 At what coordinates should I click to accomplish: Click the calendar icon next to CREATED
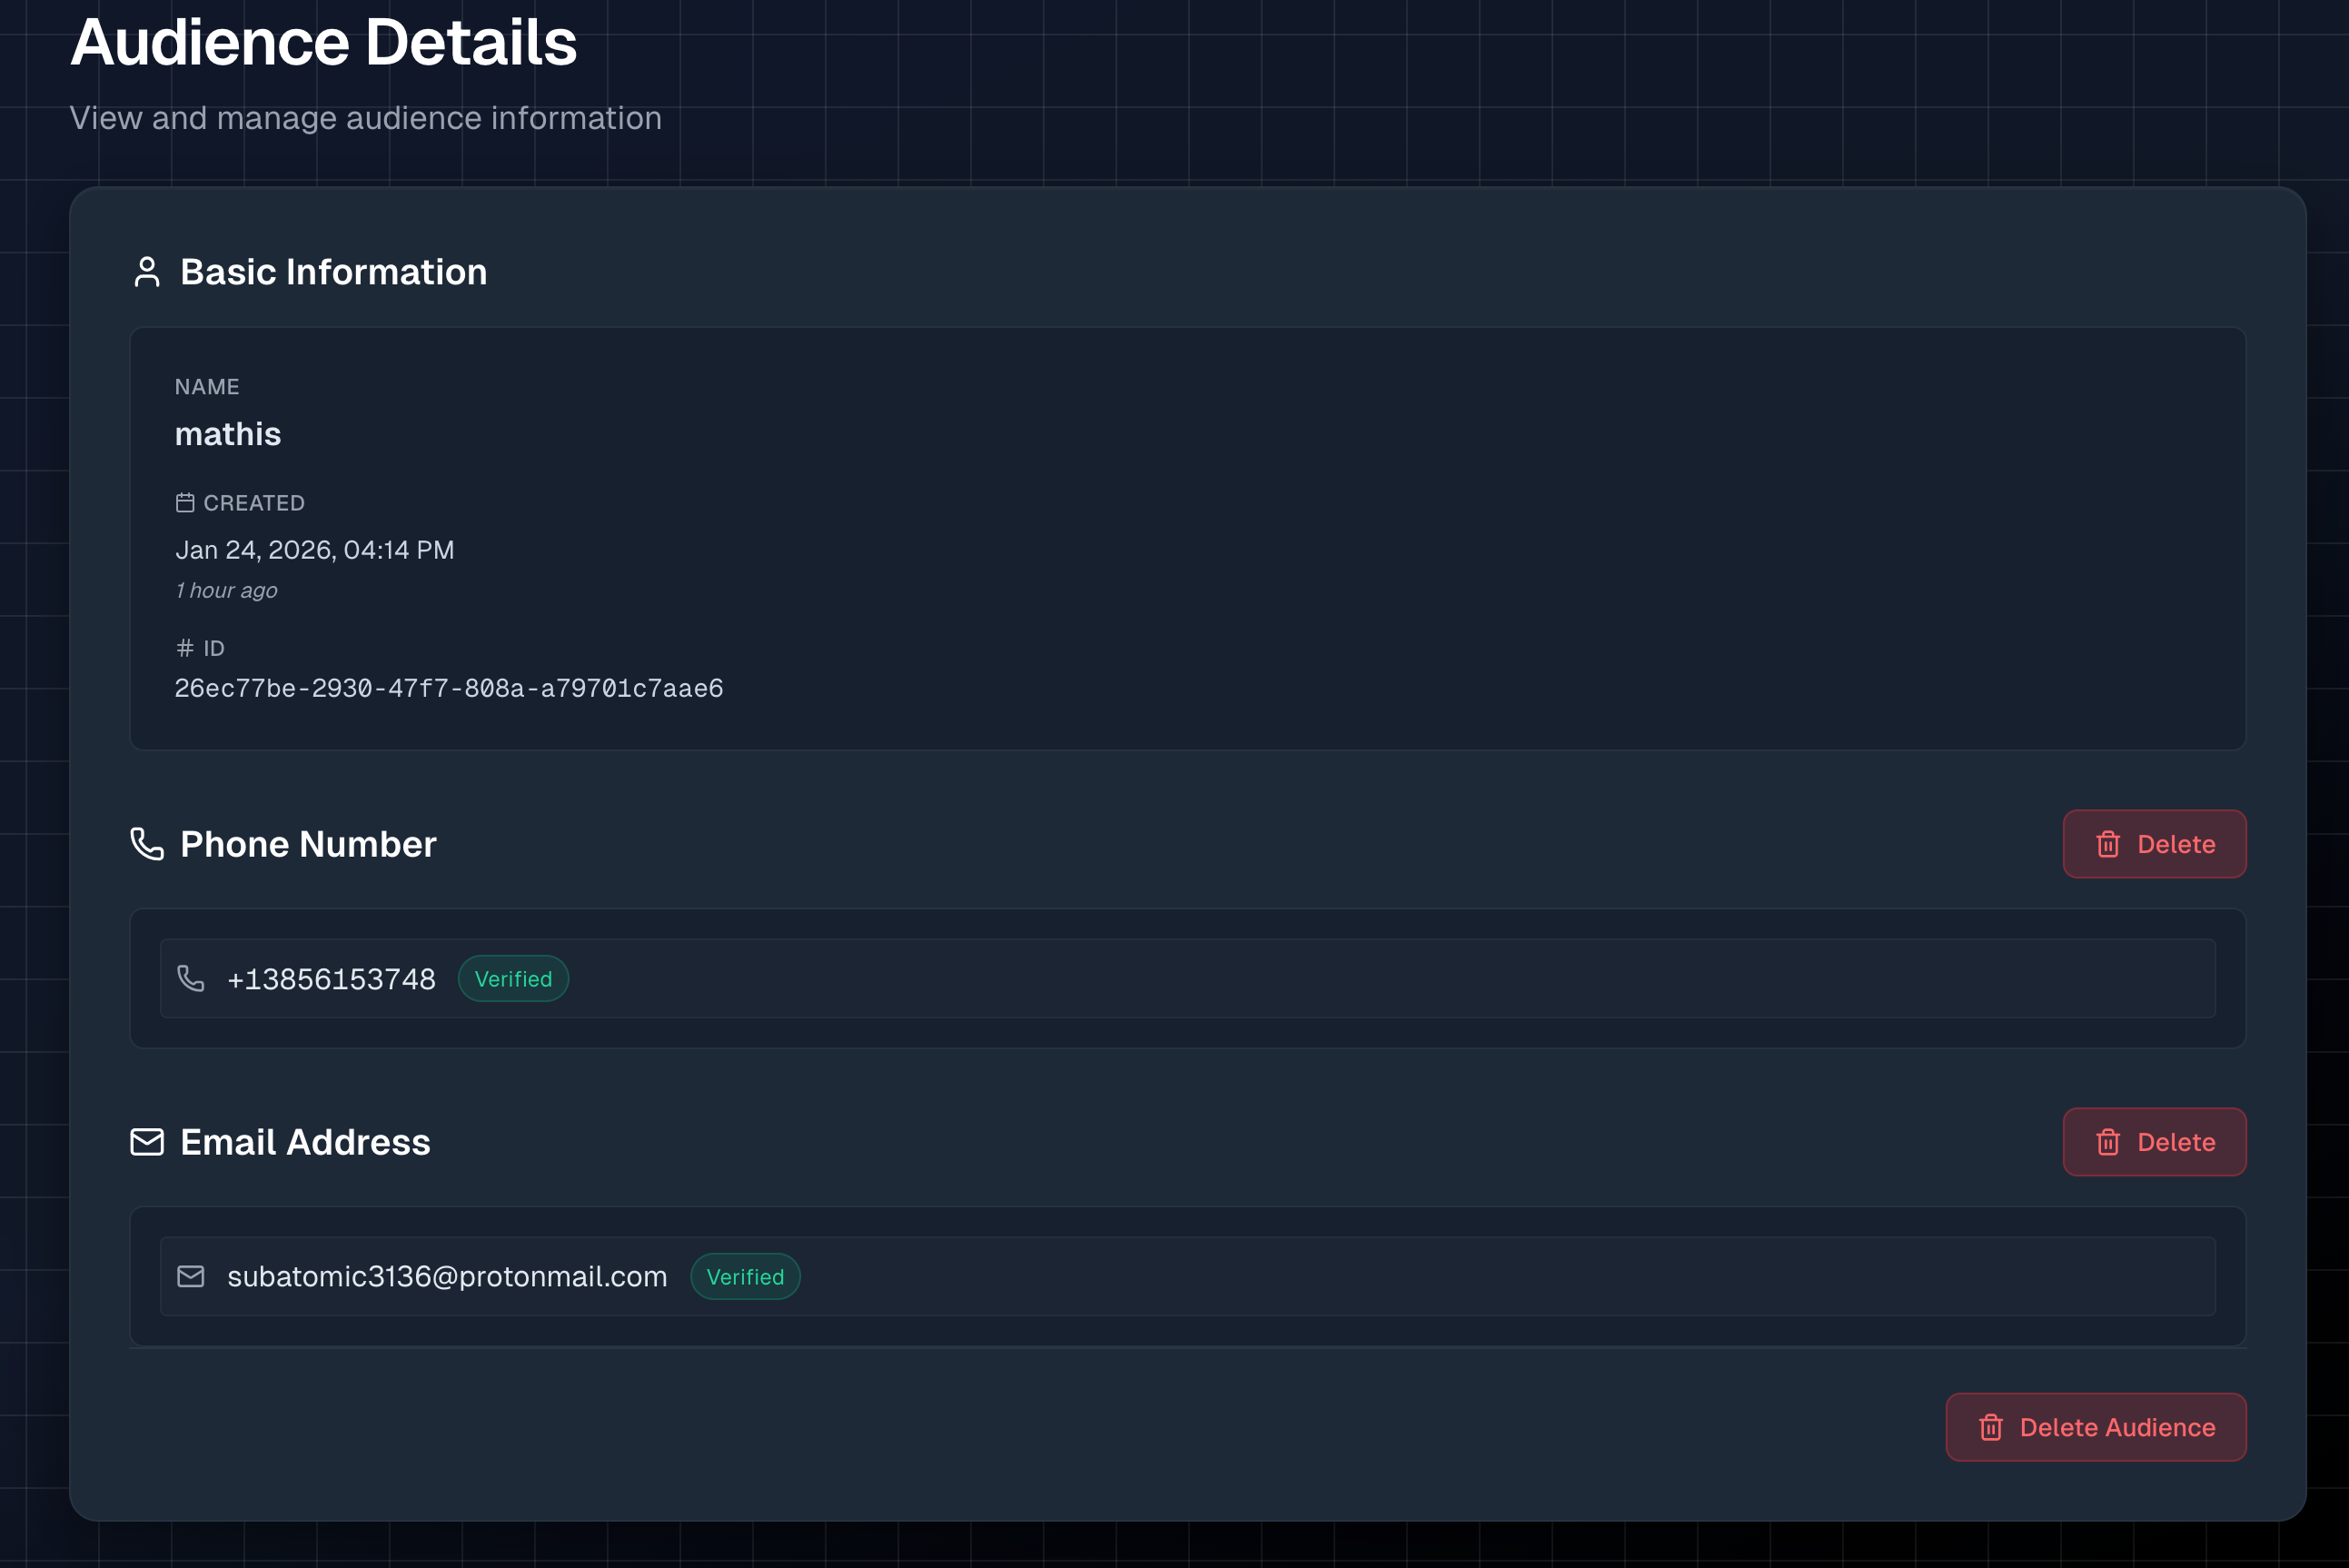(x=186, y=503)
